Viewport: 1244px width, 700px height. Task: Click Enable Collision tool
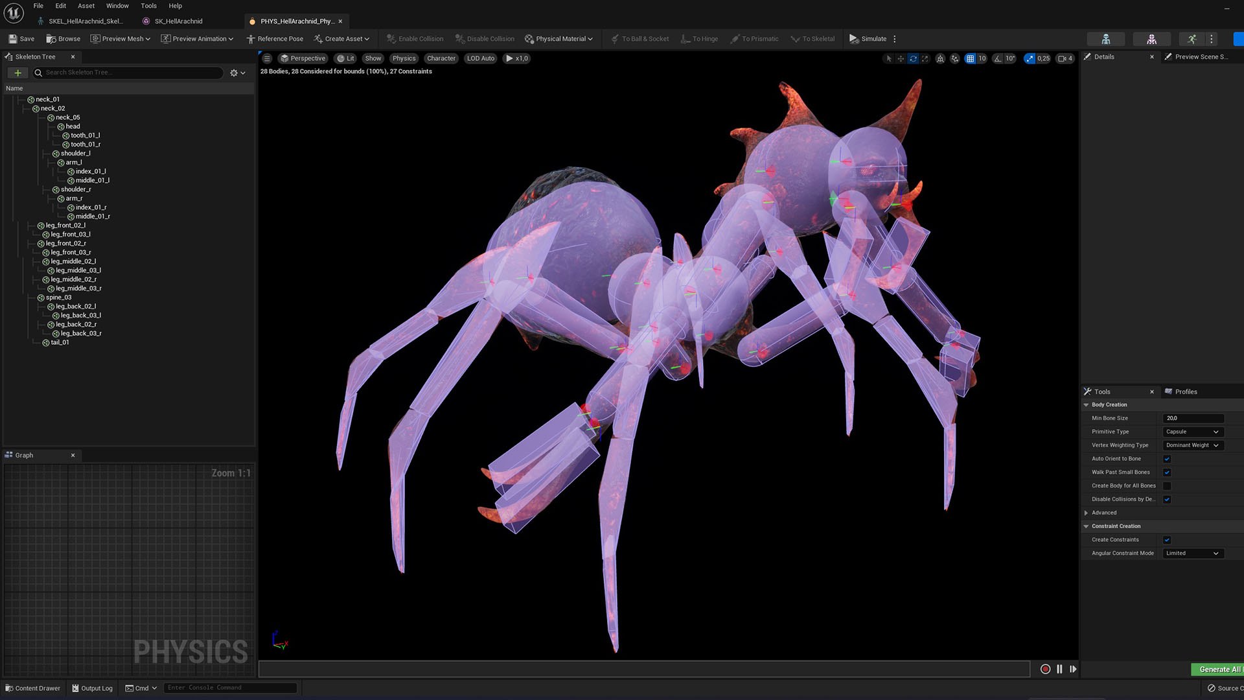point(415,39)
